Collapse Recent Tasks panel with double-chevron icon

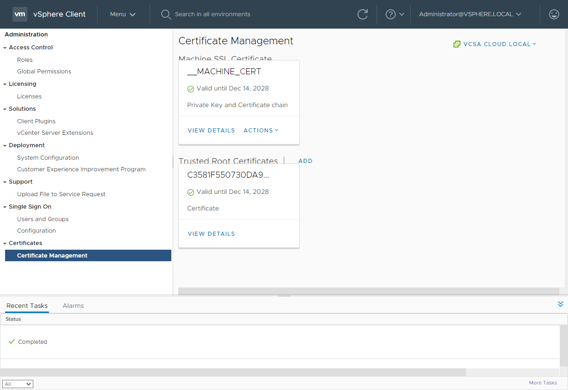[x=561, y=304]
